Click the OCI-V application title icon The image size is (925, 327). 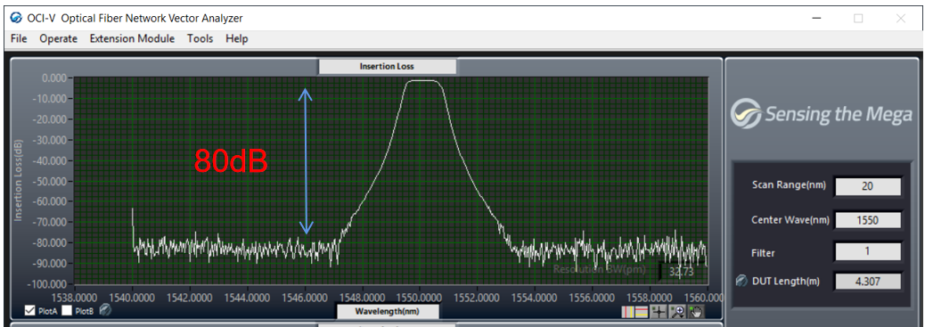16,18
